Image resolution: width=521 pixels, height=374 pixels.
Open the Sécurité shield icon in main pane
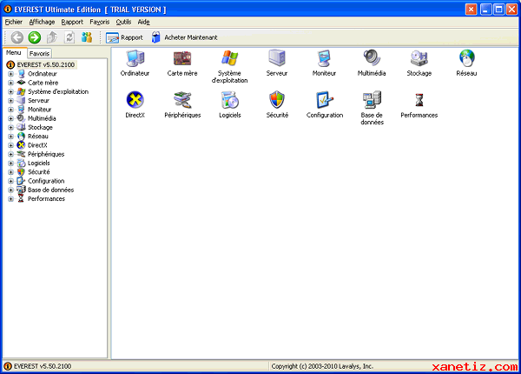[277, 99]
